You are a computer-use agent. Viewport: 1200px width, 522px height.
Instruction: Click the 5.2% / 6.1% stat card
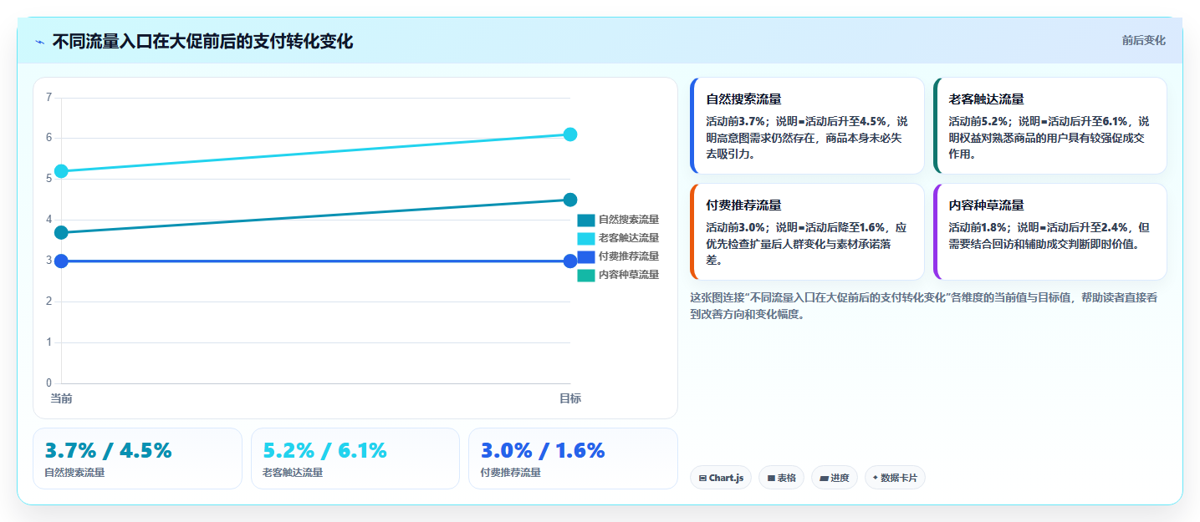(x=355, y=459)
